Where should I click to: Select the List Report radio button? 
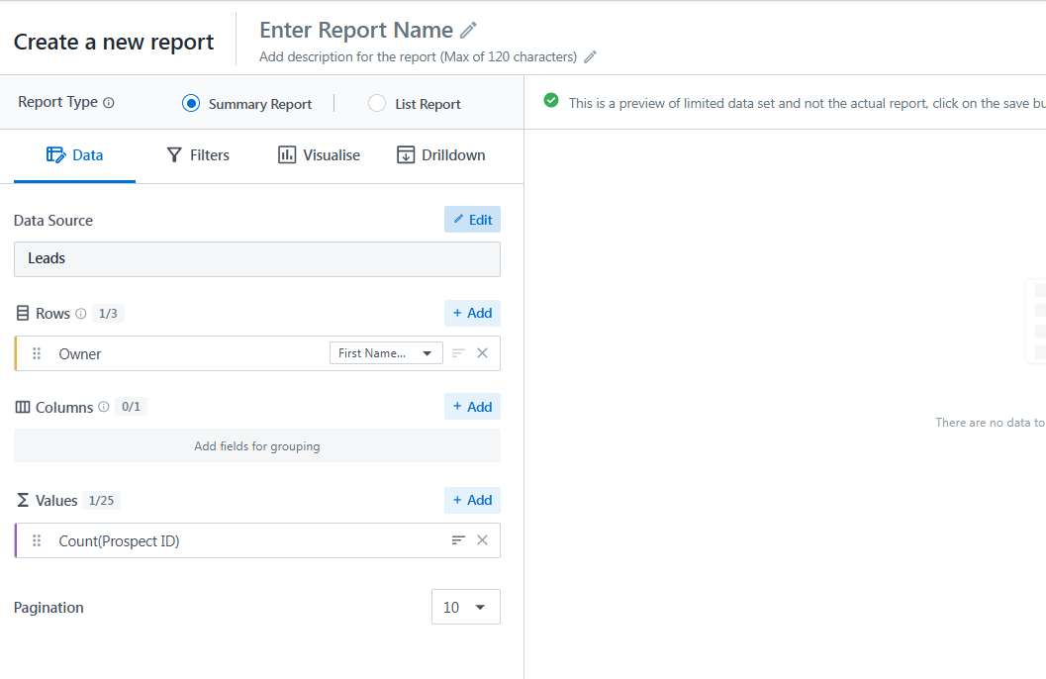377,104
